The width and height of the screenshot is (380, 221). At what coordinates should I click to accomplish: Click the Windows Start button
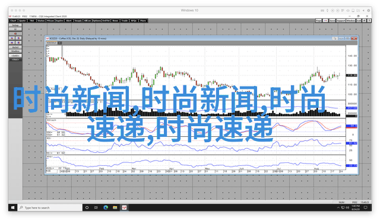[13, 207]
